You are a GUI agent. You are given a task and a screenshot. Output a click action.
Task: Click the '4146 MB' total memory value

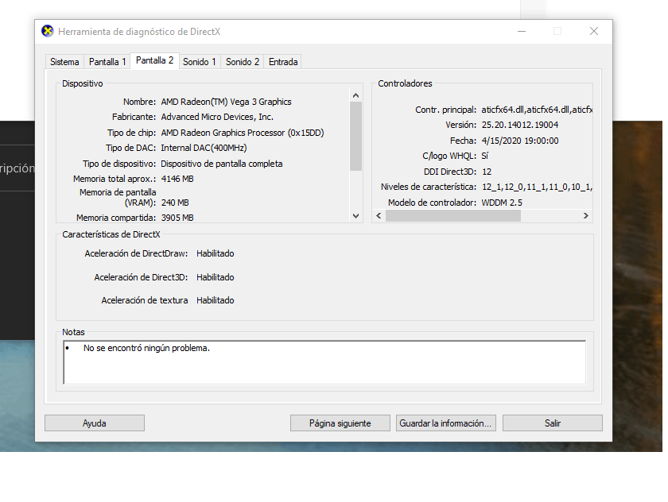(177, 179)
